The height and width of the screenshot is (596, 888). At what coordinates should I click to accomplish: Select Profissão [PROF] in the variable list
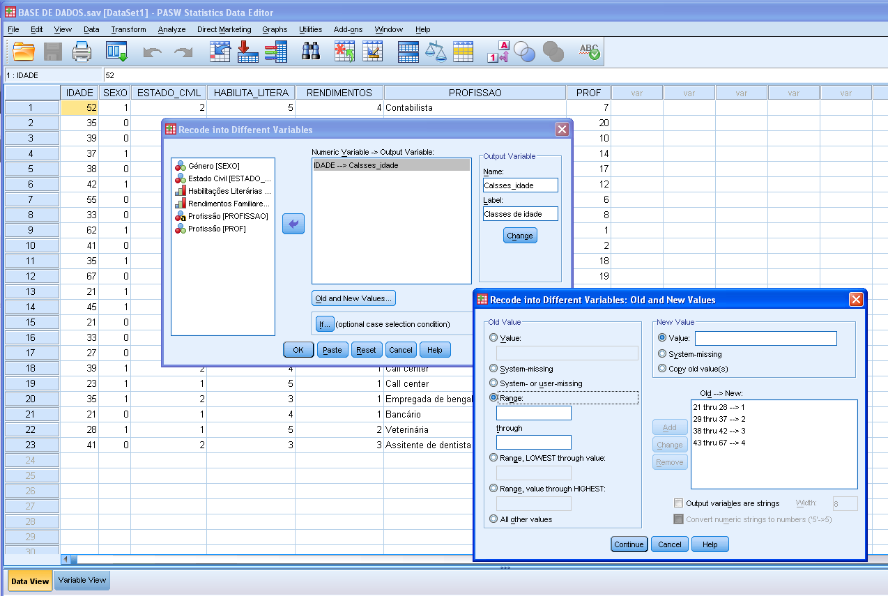click(216, 229)
